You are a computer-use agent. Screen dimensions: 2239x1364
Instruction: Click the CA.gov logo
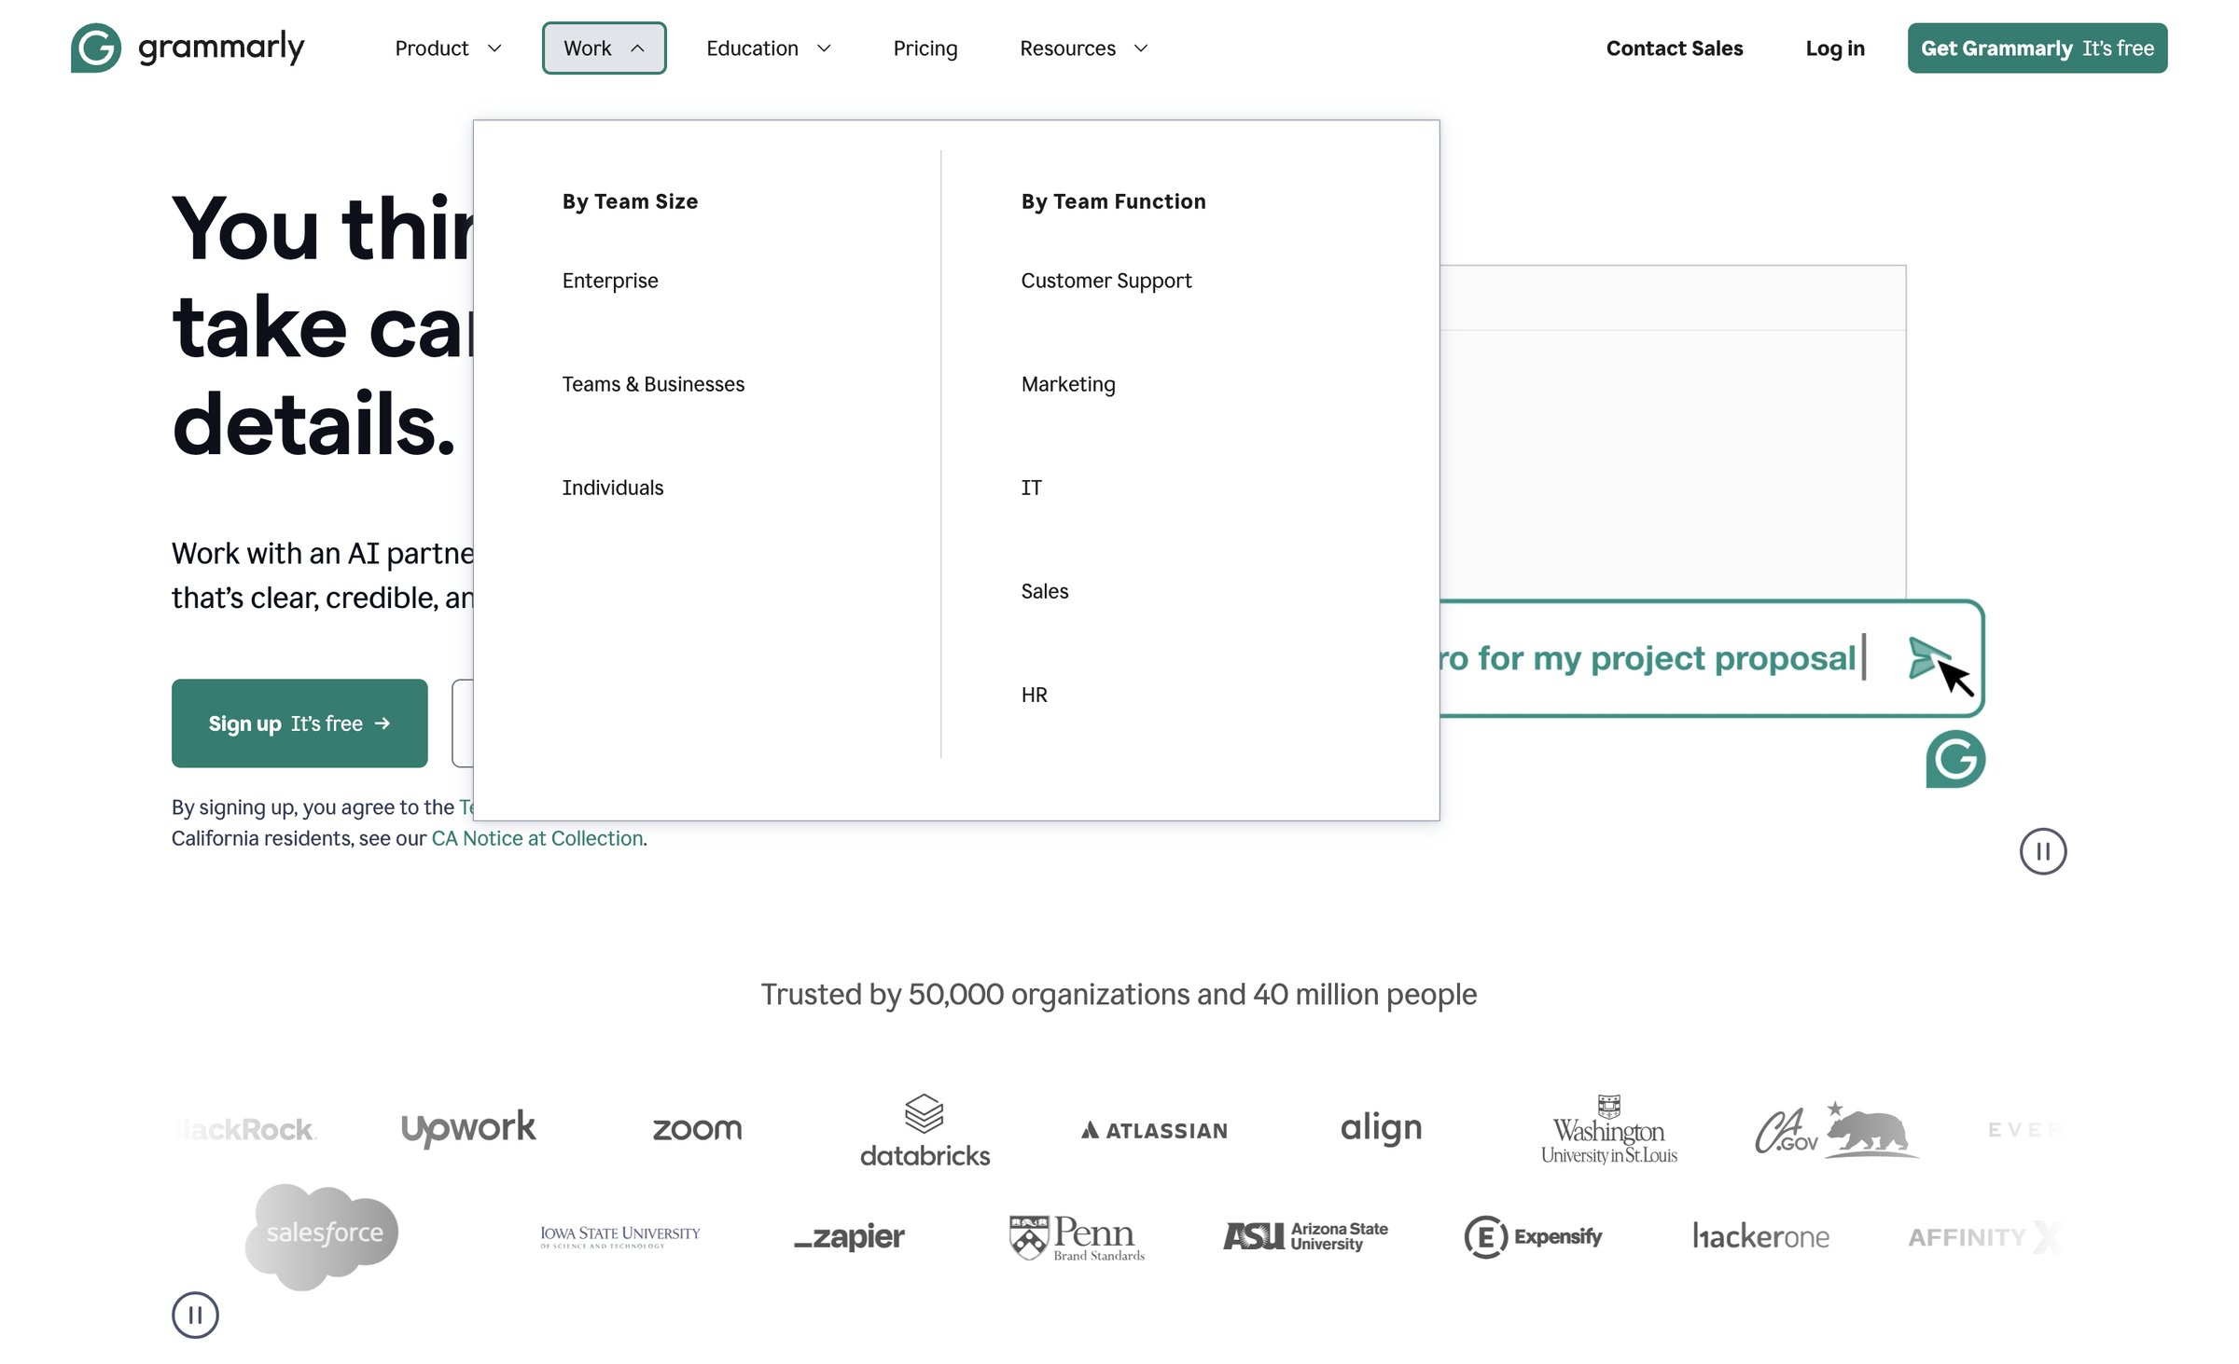click(x=1836, y=1129)
